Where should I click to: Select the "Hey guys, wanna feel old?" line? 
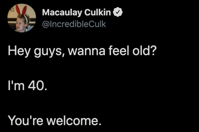tap(82, 51)
